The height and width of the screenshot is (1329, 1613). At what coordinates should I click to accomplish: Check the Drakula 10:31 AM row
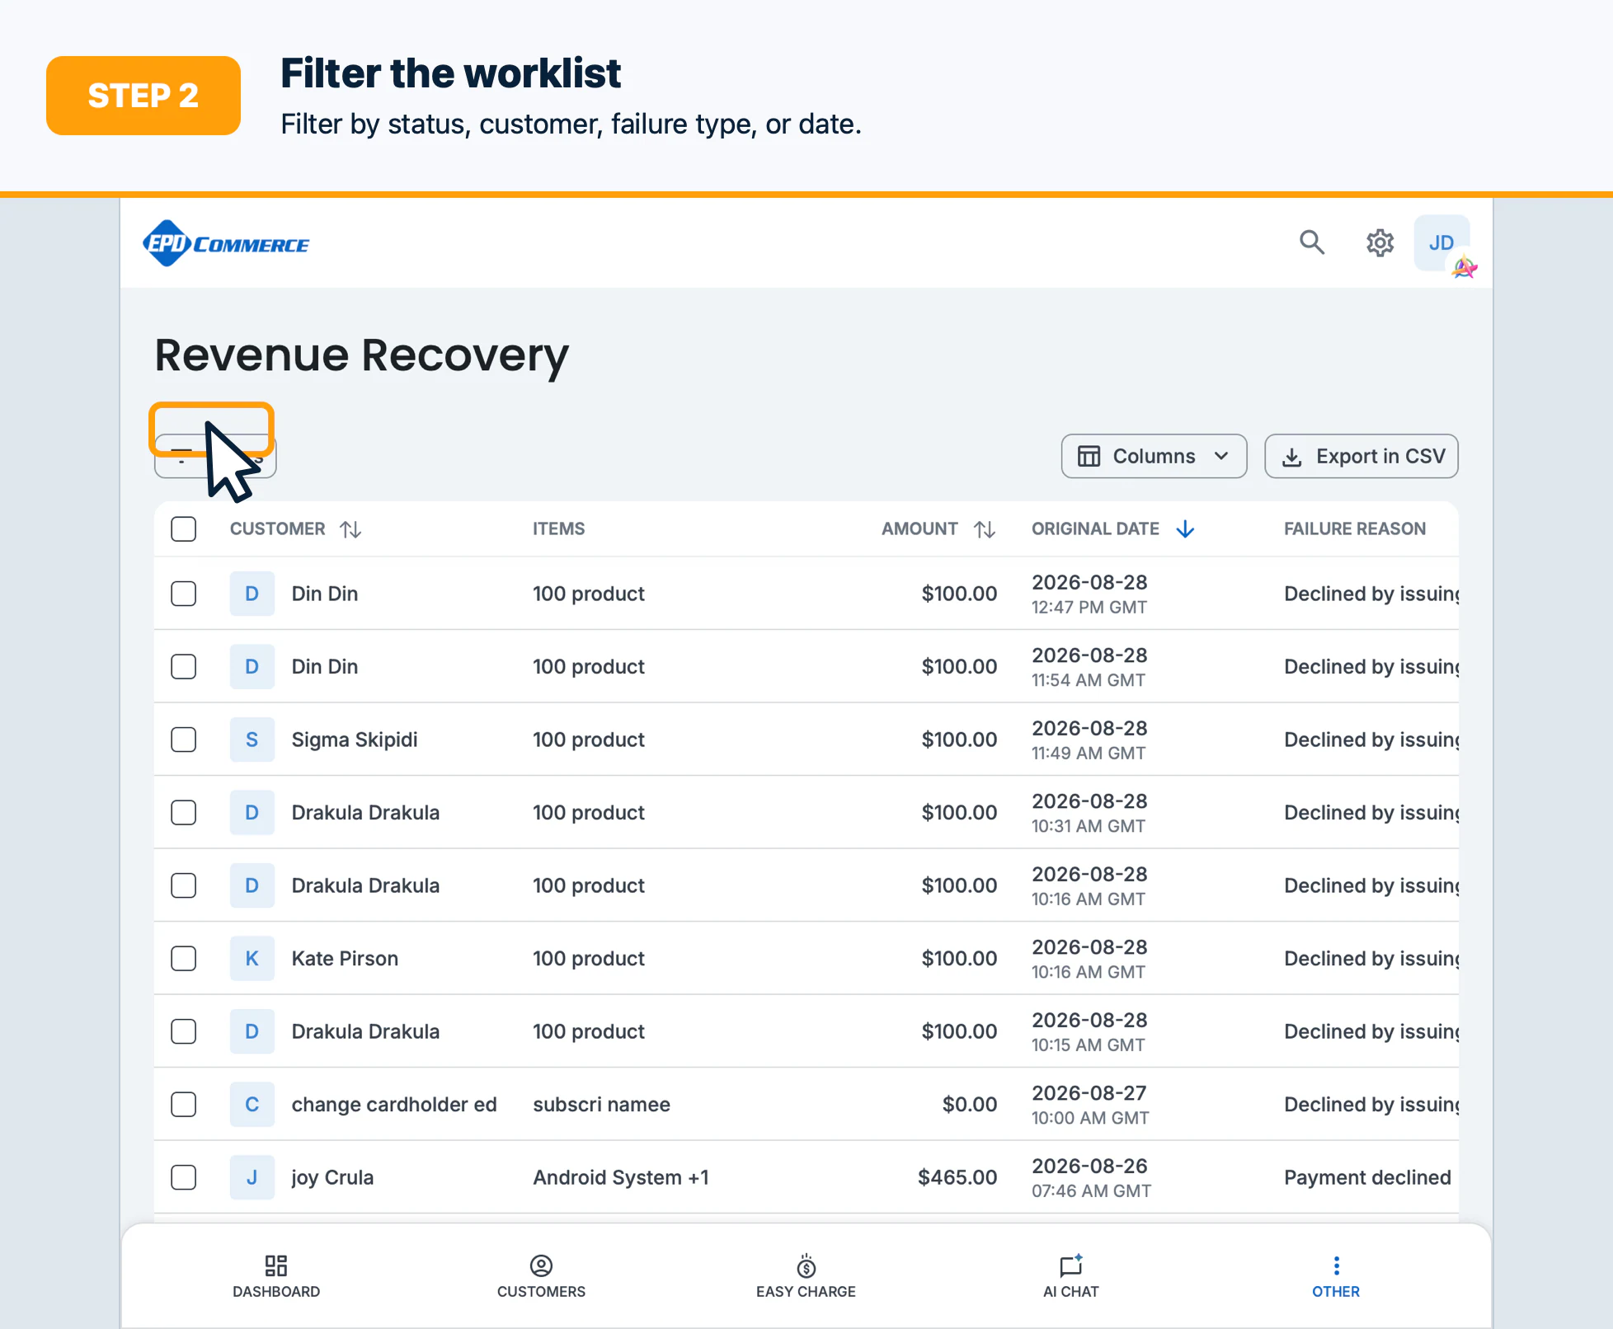point(184,813)
